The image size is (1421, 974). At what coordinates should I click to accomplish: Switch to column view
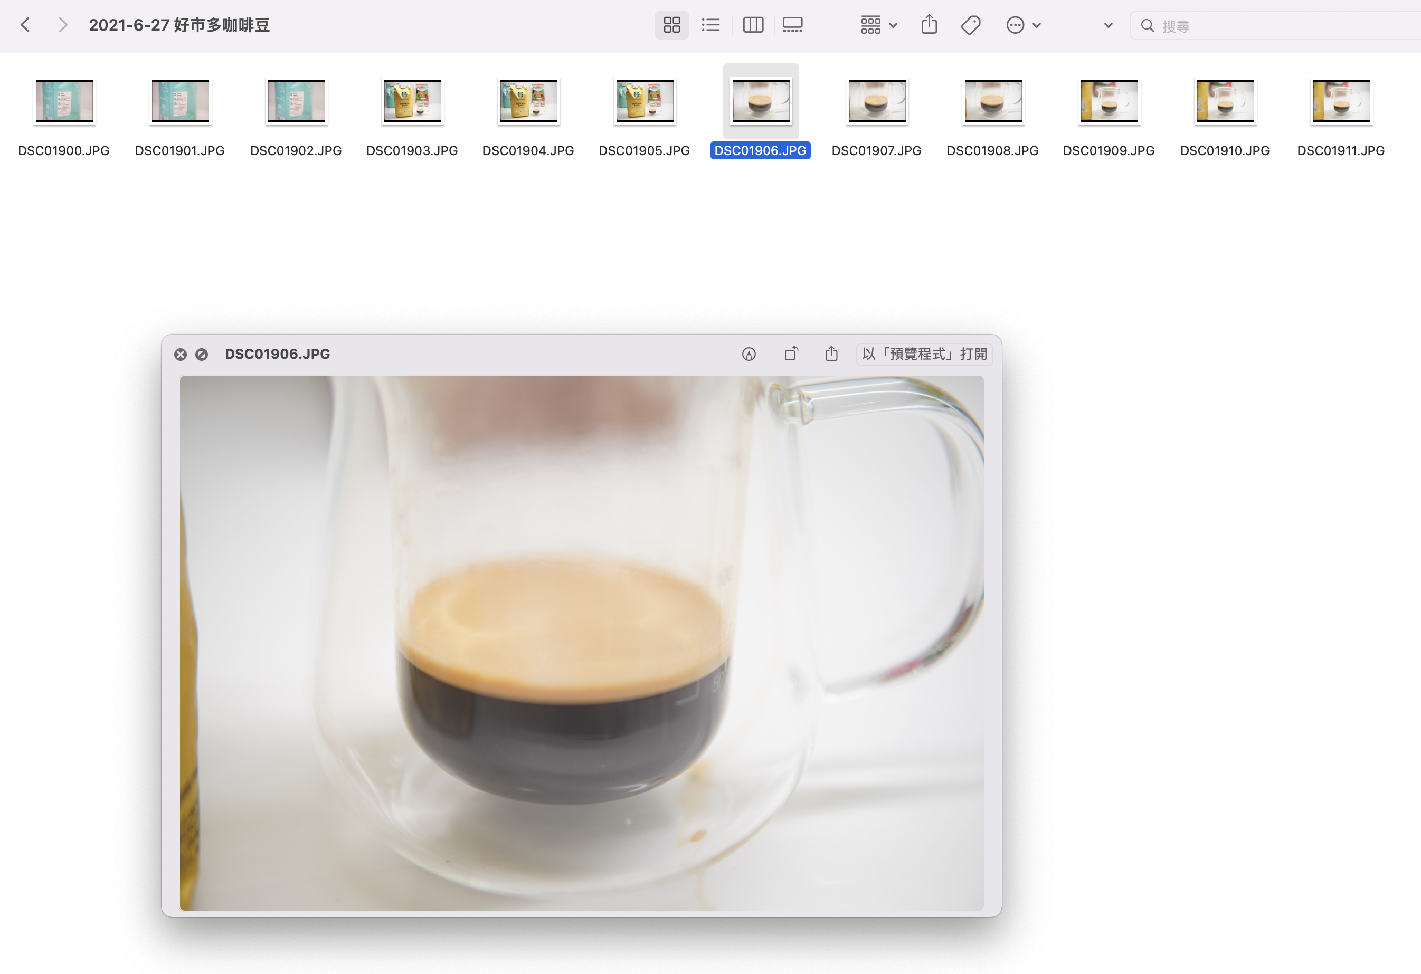753,25
